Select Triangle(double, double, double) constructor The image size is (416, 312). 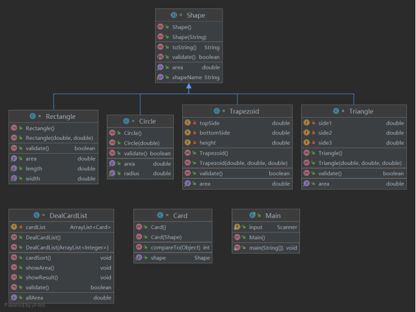354,163
